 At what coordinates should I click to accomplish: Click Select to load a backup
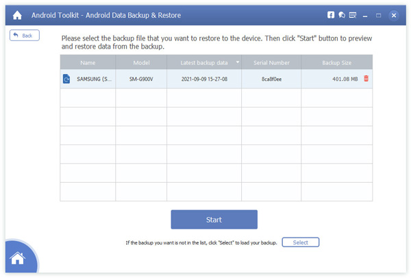301,242
